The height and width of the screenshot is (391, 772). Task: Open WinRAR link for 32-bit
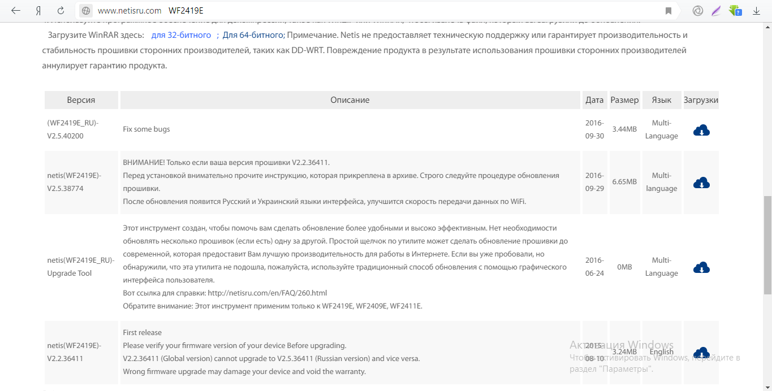181,35
